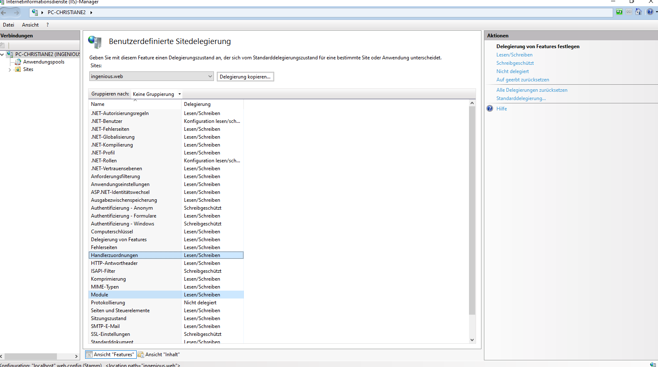This screenshot has width=658, height=367.
Task: Collapse the PC-CHRISTIANE2 tree node
Action: pos(2,54)
